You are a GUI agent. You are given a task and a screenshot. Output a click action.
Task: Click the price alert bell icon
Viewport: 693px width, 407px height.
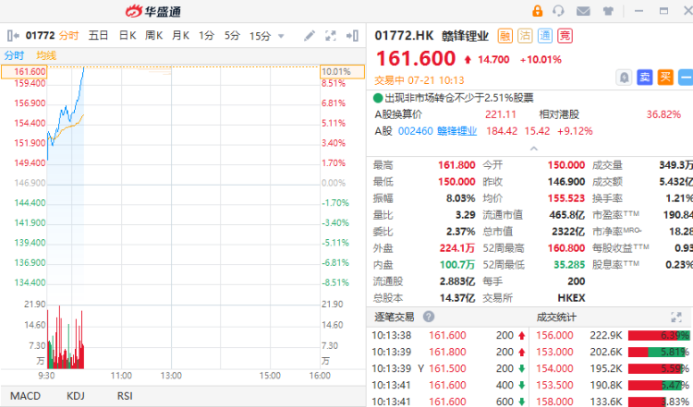tap(625, 78)
